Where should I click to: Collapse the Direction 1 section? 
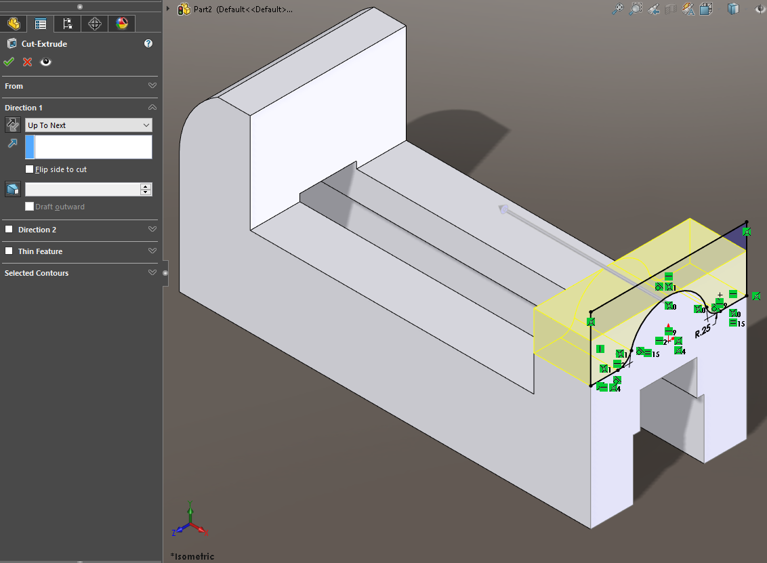click(152, 107)
